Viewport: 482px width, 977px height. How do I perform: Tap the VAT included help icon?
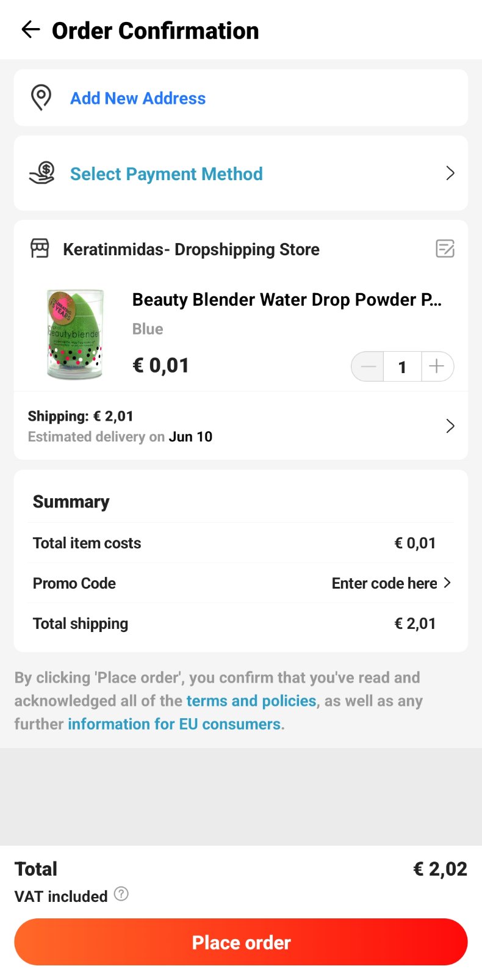click(121, 894)
